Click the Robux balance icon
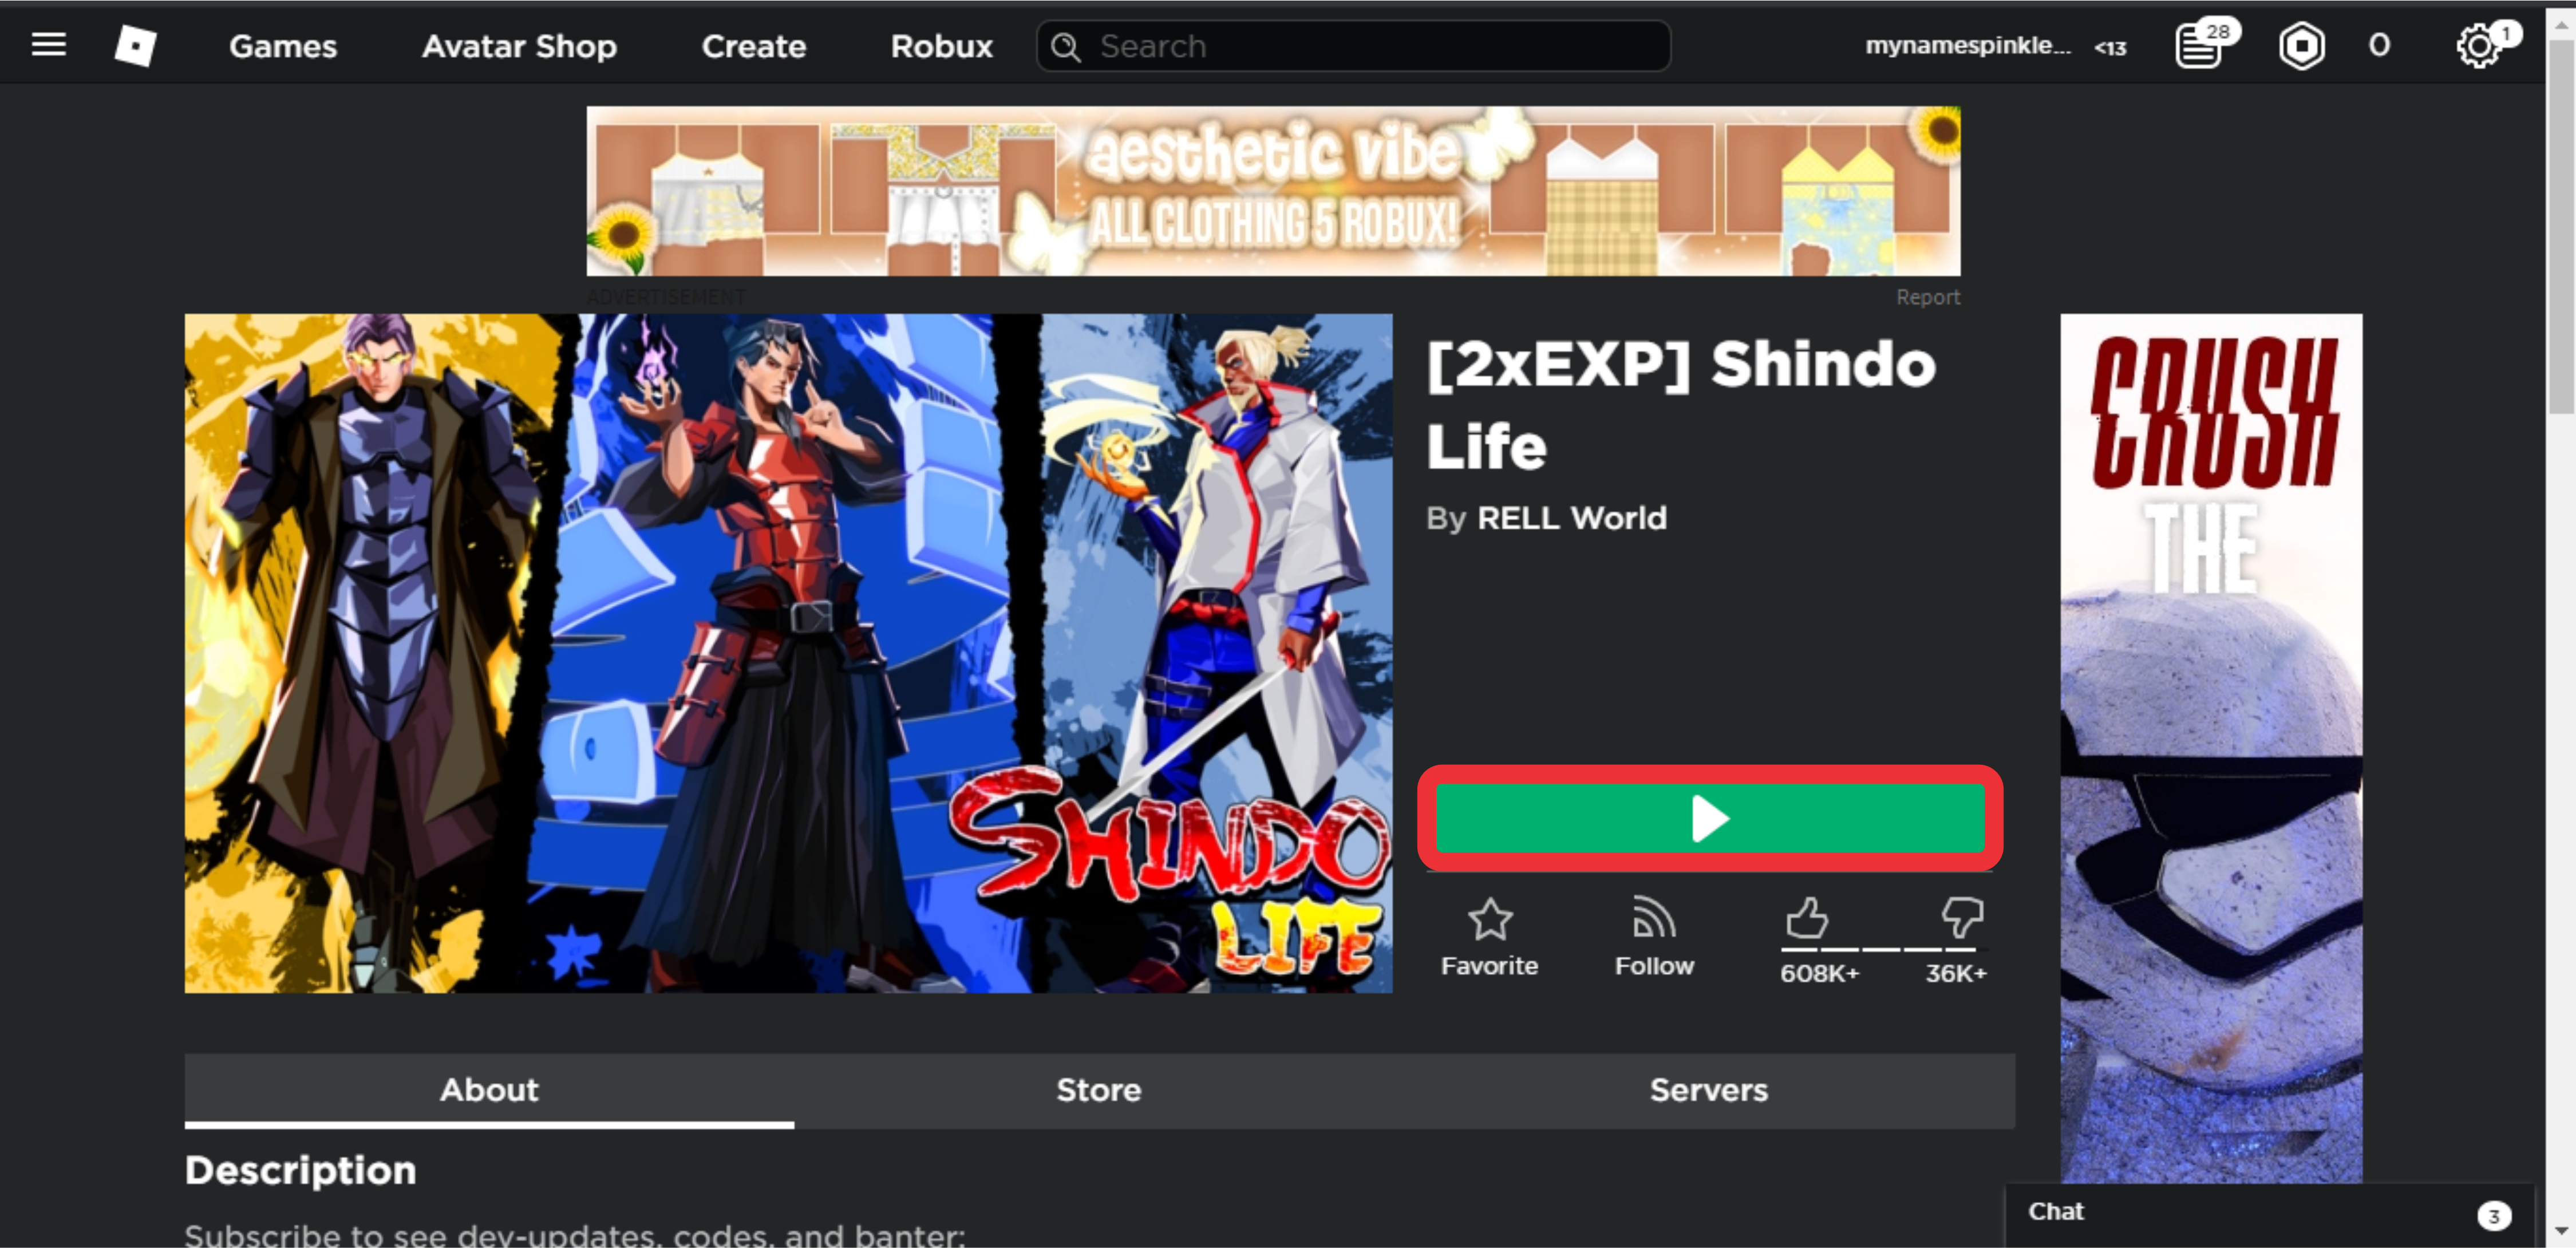The image size is (2576, 1248). pyautogui.click(x=2301, y=46)
